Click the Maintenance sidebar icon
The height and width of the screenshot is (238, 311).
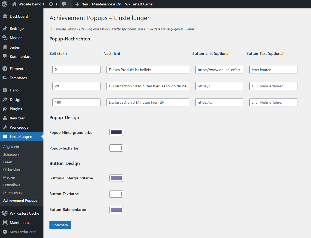pos(5,223)
